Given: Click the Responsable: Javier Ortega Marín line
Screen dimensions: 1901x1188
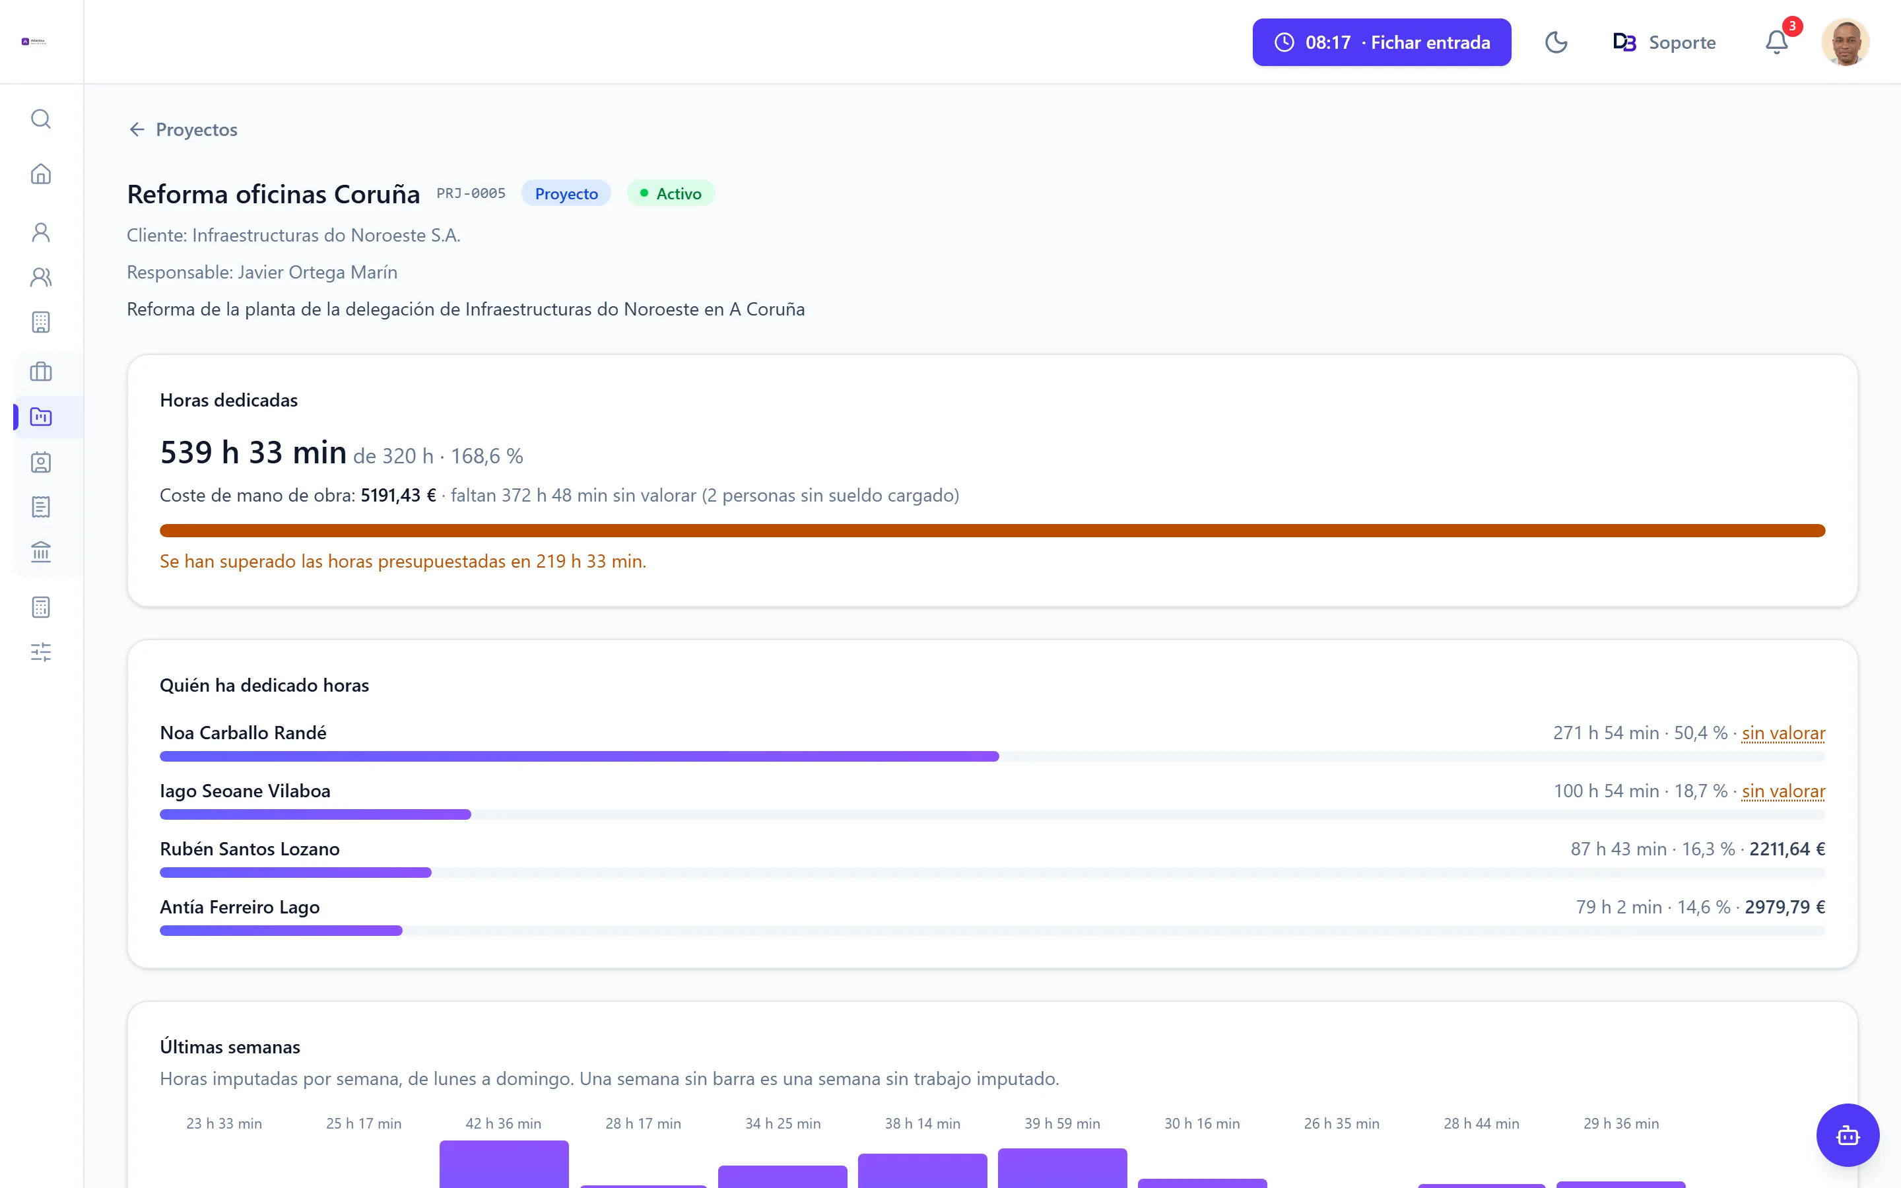Looking at the screenshot, I should [262, 273].
